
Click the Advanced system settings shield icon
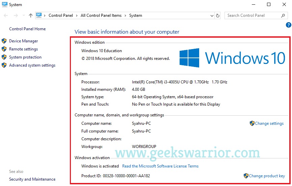pos(4,65)
